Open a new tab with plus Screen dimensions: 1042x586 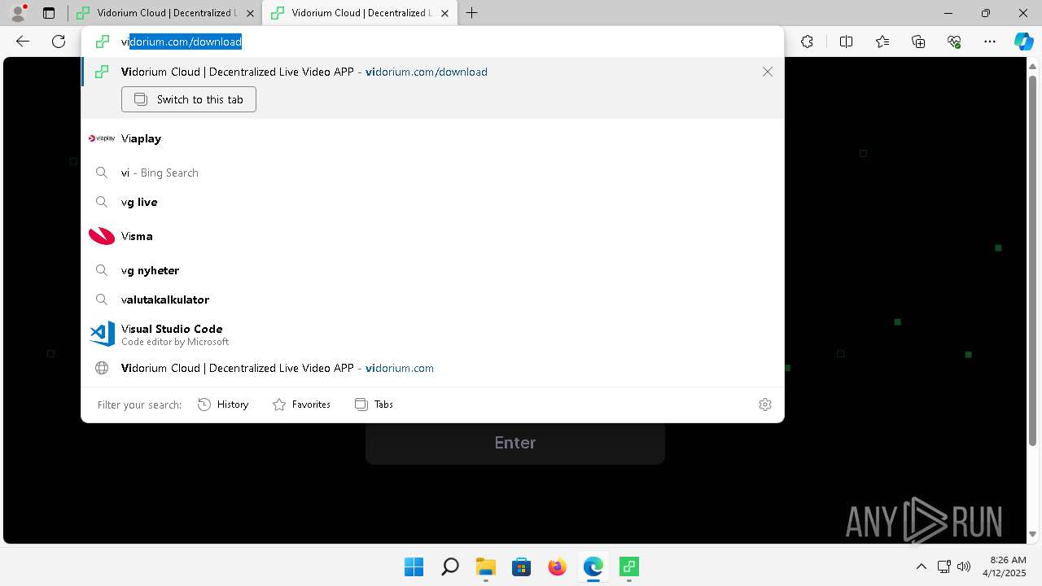(472, 13)
